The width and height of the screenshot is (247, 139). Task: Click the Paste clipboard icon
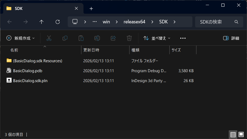[81, 38]
